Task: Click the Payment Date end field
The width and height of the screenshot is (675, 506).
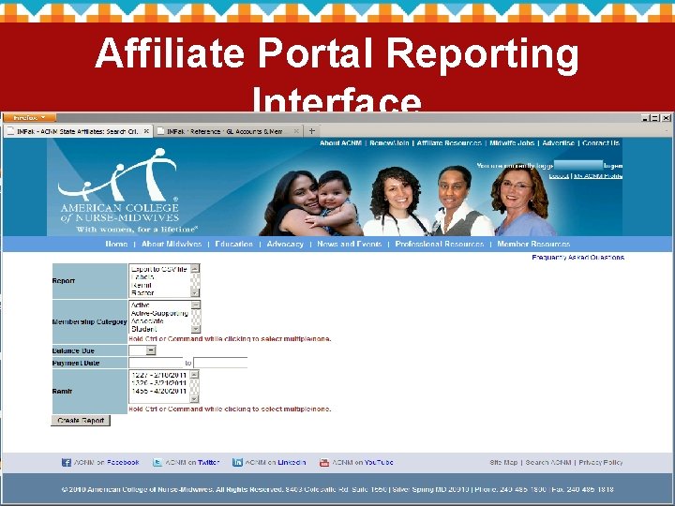Action: 220,363
